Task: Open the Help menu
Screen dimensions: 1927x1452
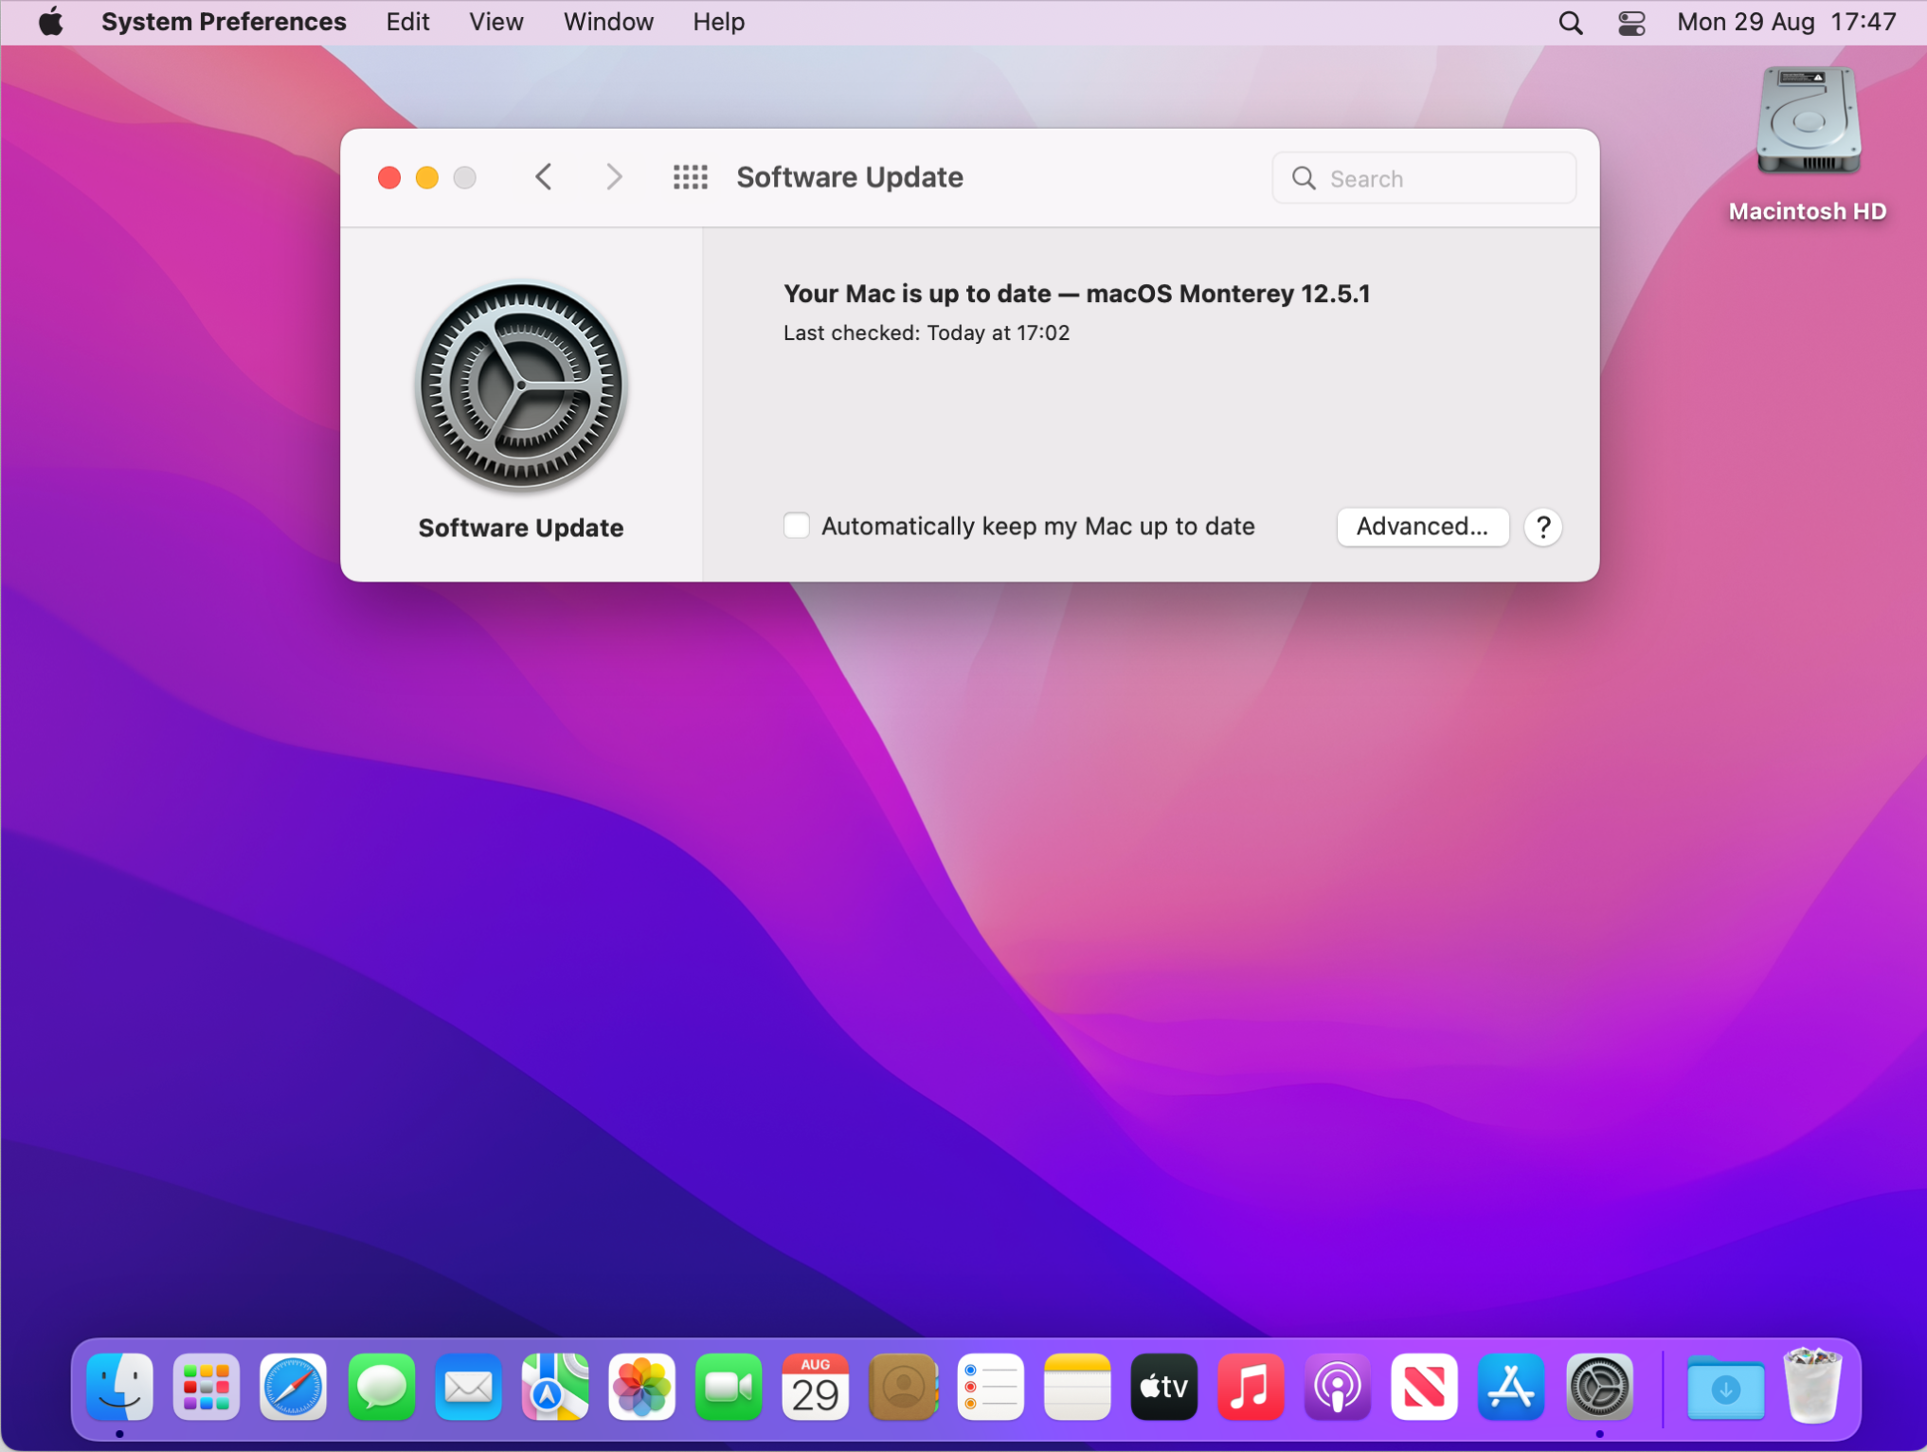Action: [718, 22]
